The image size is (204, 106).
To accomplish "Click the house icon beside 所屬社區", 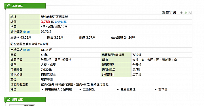I will pos(8,100).
